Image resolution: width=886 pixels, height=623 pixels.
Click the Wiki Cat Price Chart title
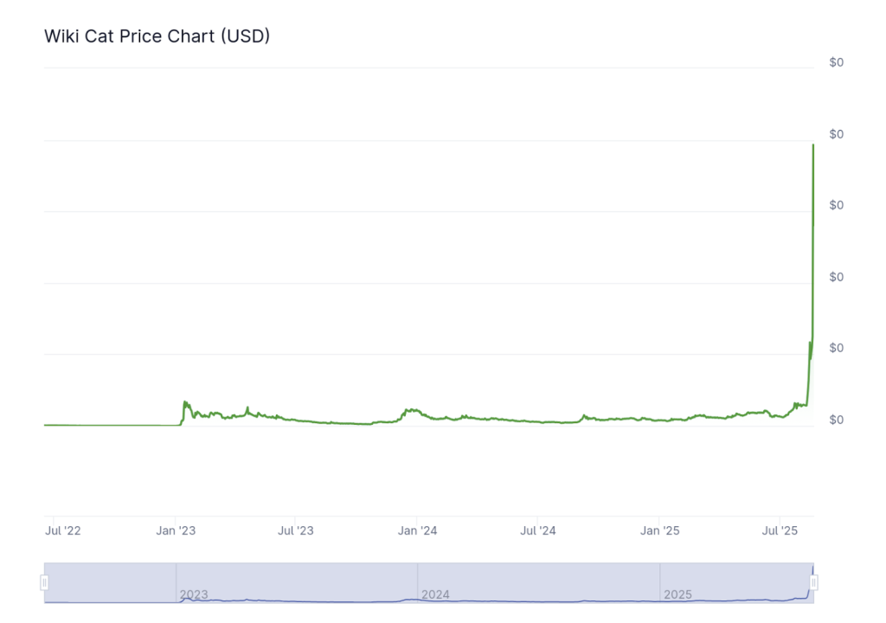click(x=157, y=36)
